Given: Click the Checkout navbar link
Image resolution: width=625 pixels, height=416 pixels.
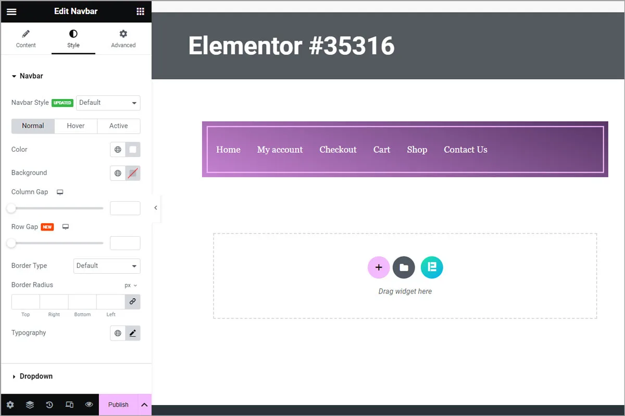Looking at the screenshot, I should tap(338, 150).
